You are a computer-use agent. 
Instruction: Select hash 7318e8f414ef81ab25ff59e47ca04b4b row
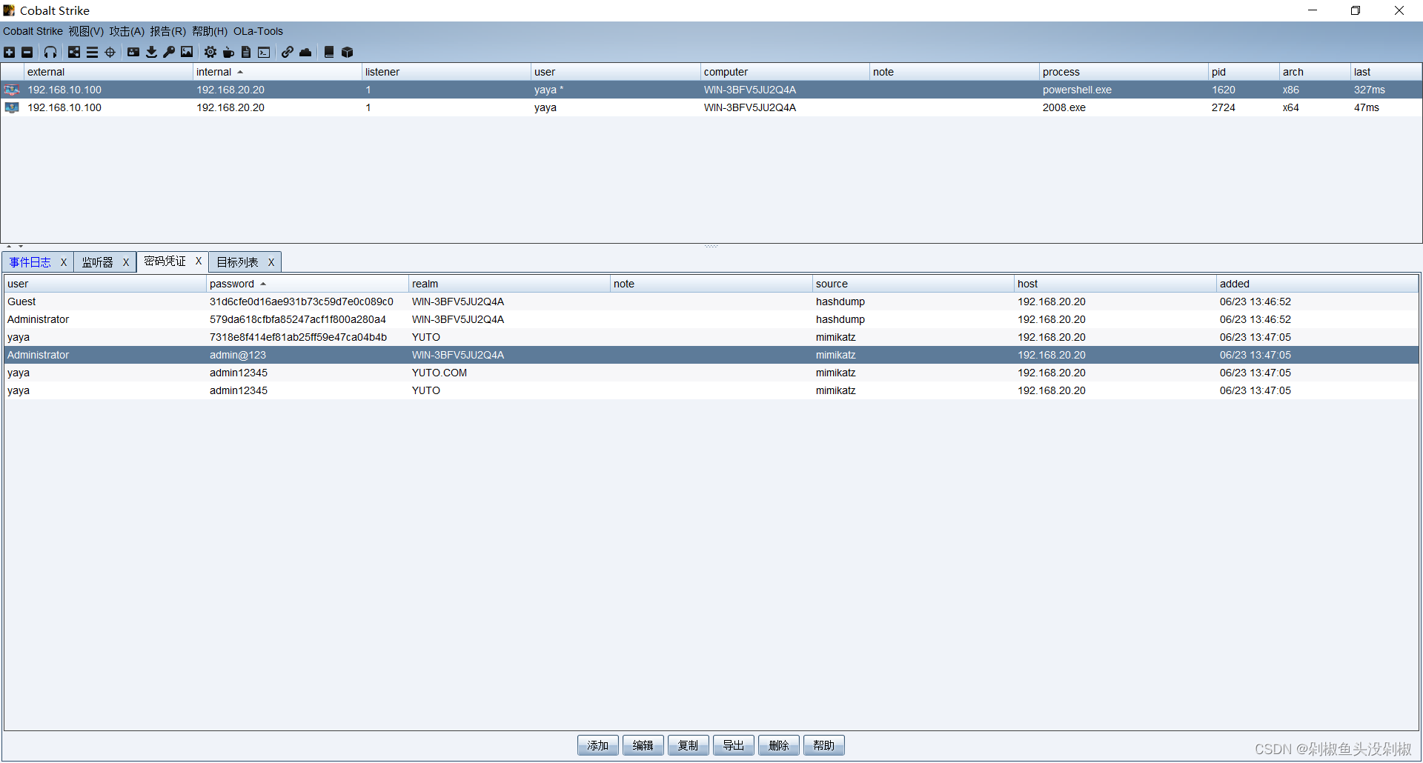tap(711, 337)
